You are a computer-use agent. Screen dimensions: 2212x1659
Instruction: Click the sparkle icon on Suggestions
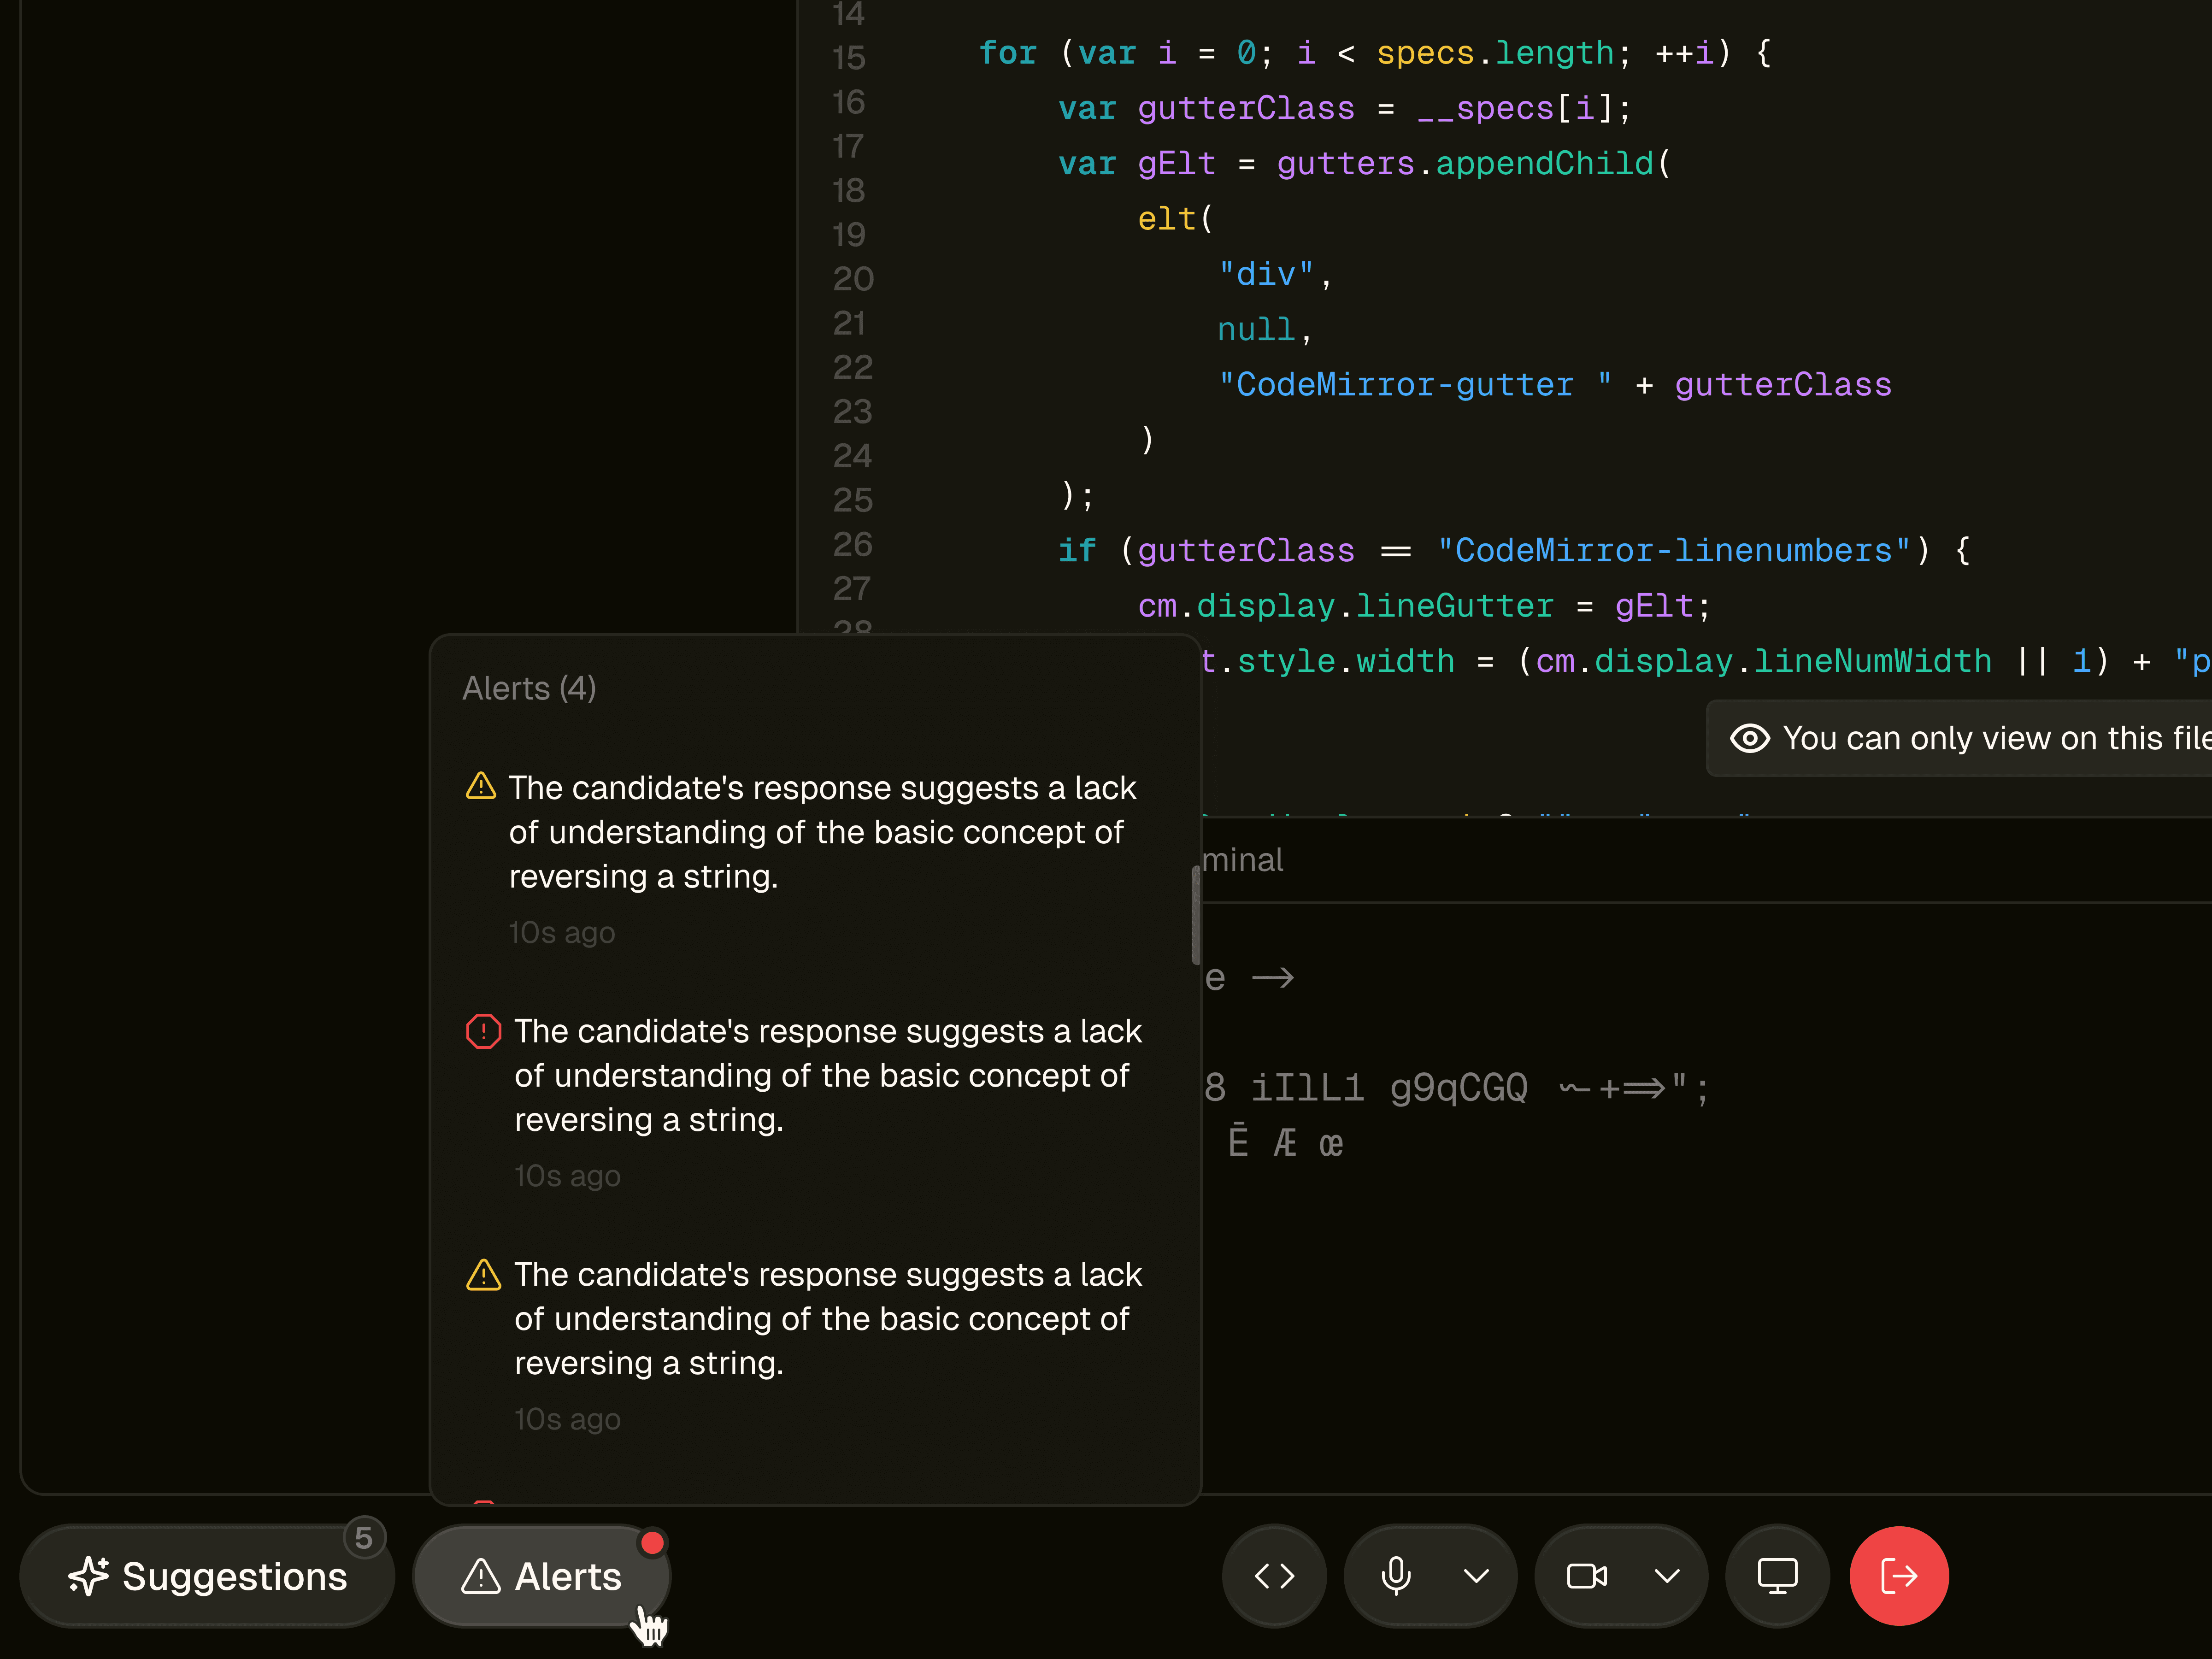click(89, 1576)
